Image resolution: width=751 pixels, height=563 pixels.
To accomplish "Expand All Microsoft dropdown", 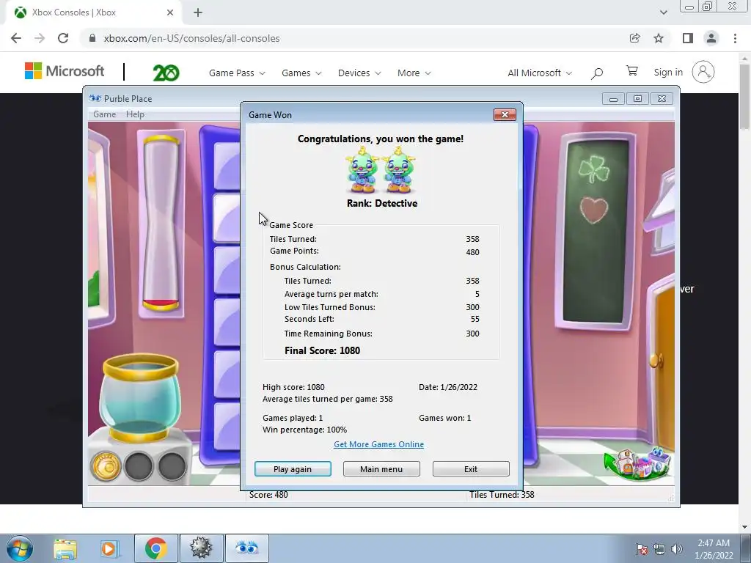I will tap(540, 73).
